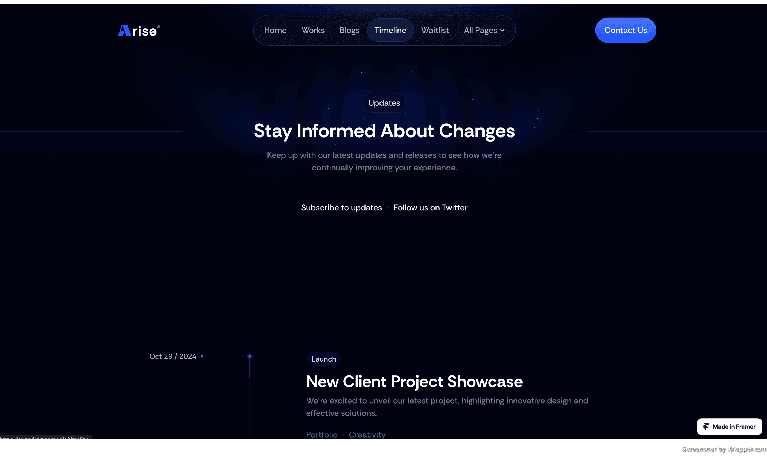Viewport: 767px width, 456px height.
Task: Select the Timeline nav tab
Action: (390, 31)
